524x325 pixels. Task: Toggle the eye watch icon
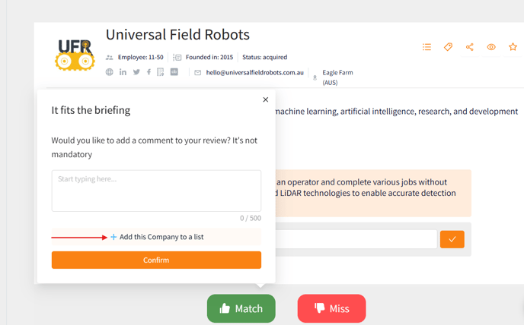coord(491,47)
